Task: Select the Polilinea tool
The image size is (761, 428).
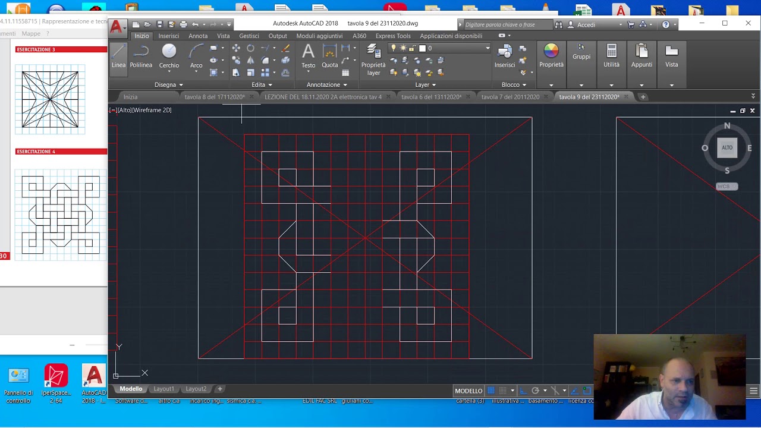Action: [141, 56]
